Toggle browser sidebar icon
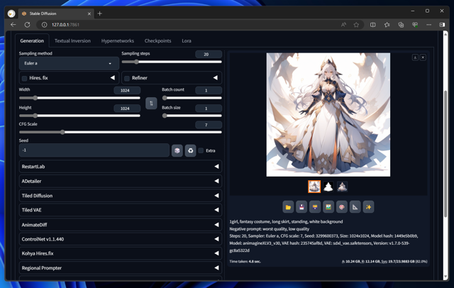Viewport: 454px width, 288px height. [x=442, y=25]
